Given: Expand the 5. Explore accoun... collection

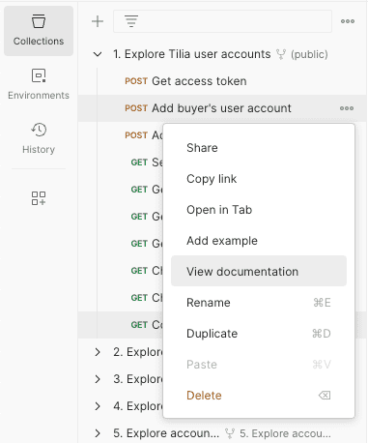Looking at the screenshot, I should coord(98,433).
